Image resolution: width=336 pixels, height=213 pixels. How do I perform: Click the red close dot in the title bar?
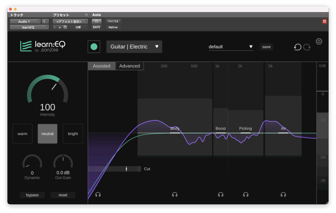[10, 9]
